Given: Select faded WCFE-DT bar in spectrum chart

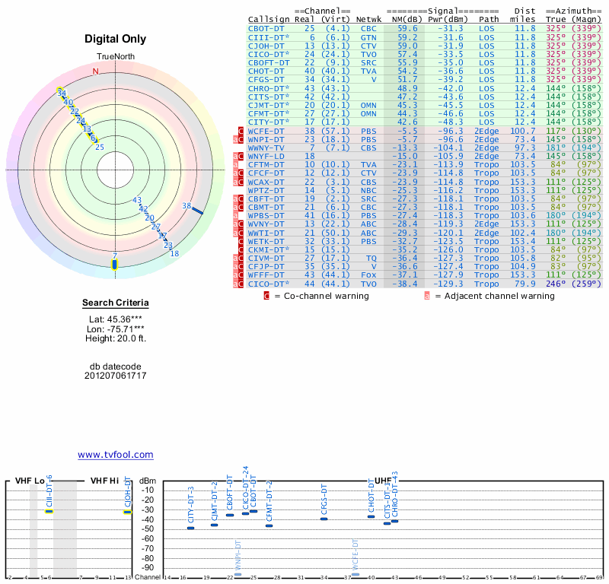Looking at the screenshot, I should [x=355, y=574].
